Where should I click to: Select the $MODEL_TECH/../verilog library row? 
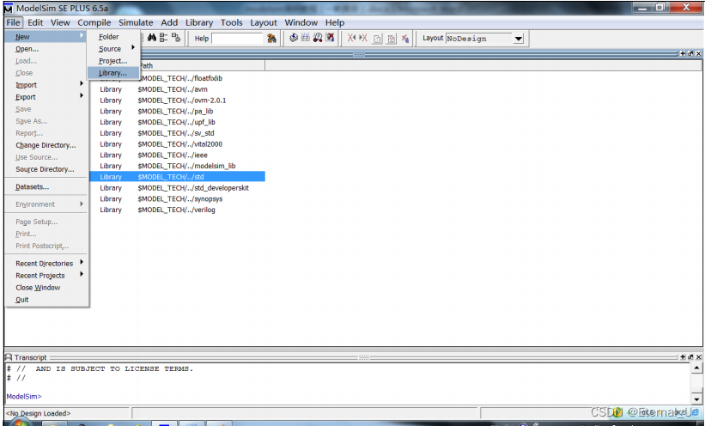coord(177,210)
